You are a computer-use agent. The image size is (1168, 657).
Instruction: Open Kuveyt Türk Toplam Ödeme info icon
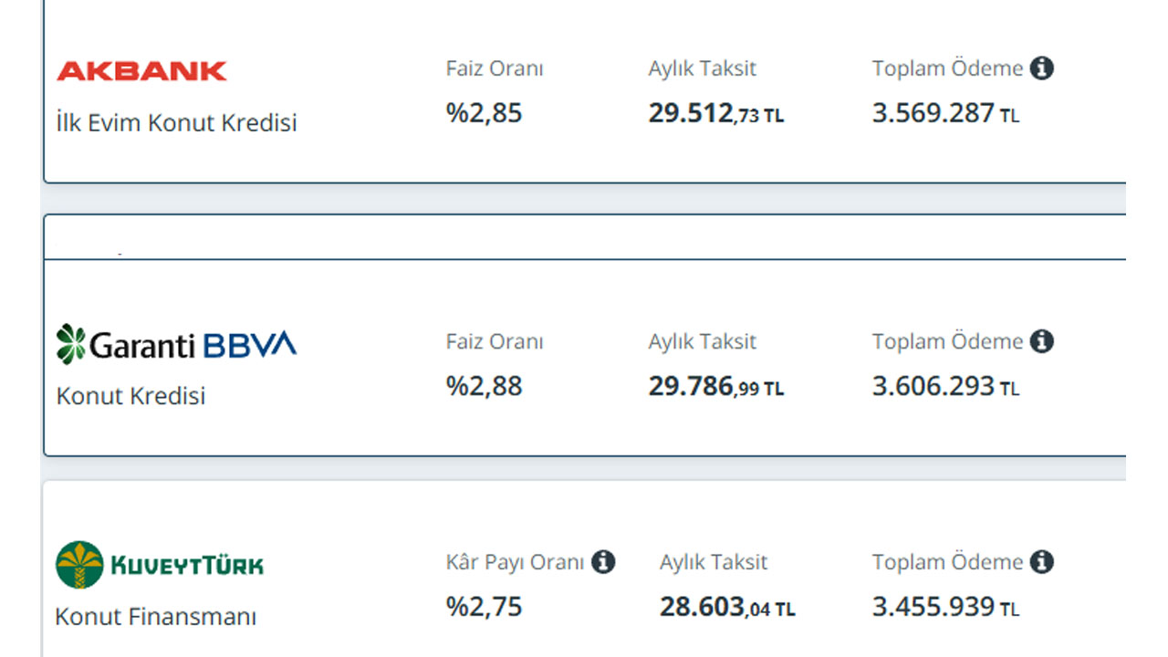coord(1042,562)
